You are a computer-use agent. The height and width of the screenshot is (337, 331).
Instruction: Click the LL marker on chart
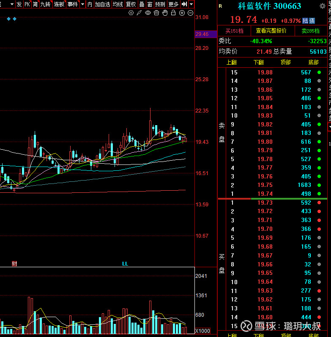[x=125, y=264]
